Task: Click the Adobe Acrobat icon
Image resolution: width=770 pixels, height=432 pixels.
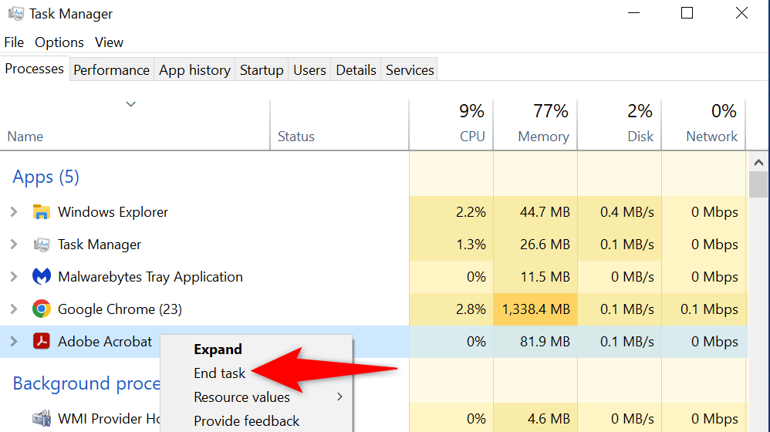Action: 41,341
